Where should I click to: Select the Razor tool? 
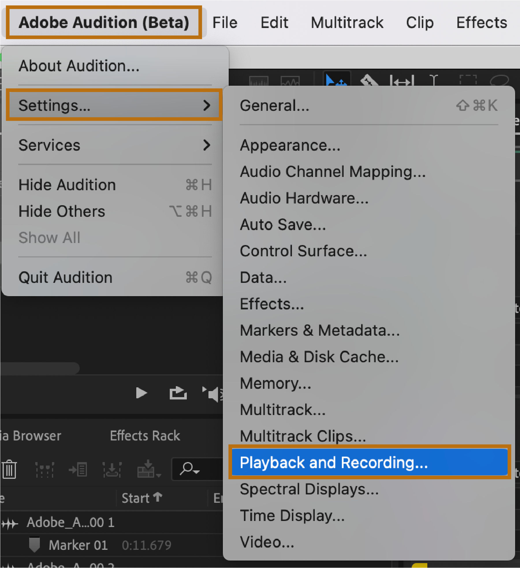[x=370, y=80]
